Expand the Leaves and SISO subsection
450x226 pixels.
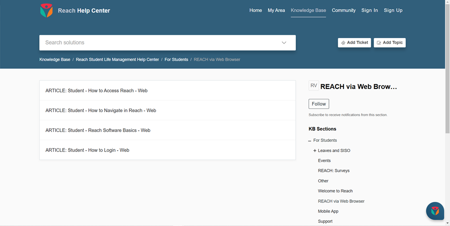[315, 151]
